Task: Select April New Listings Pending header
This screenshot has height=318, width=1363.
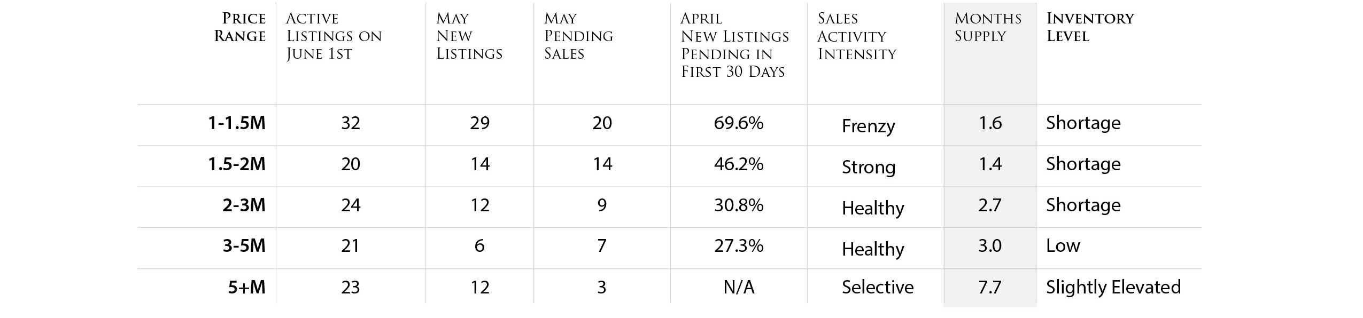Action: click(735, 45)
